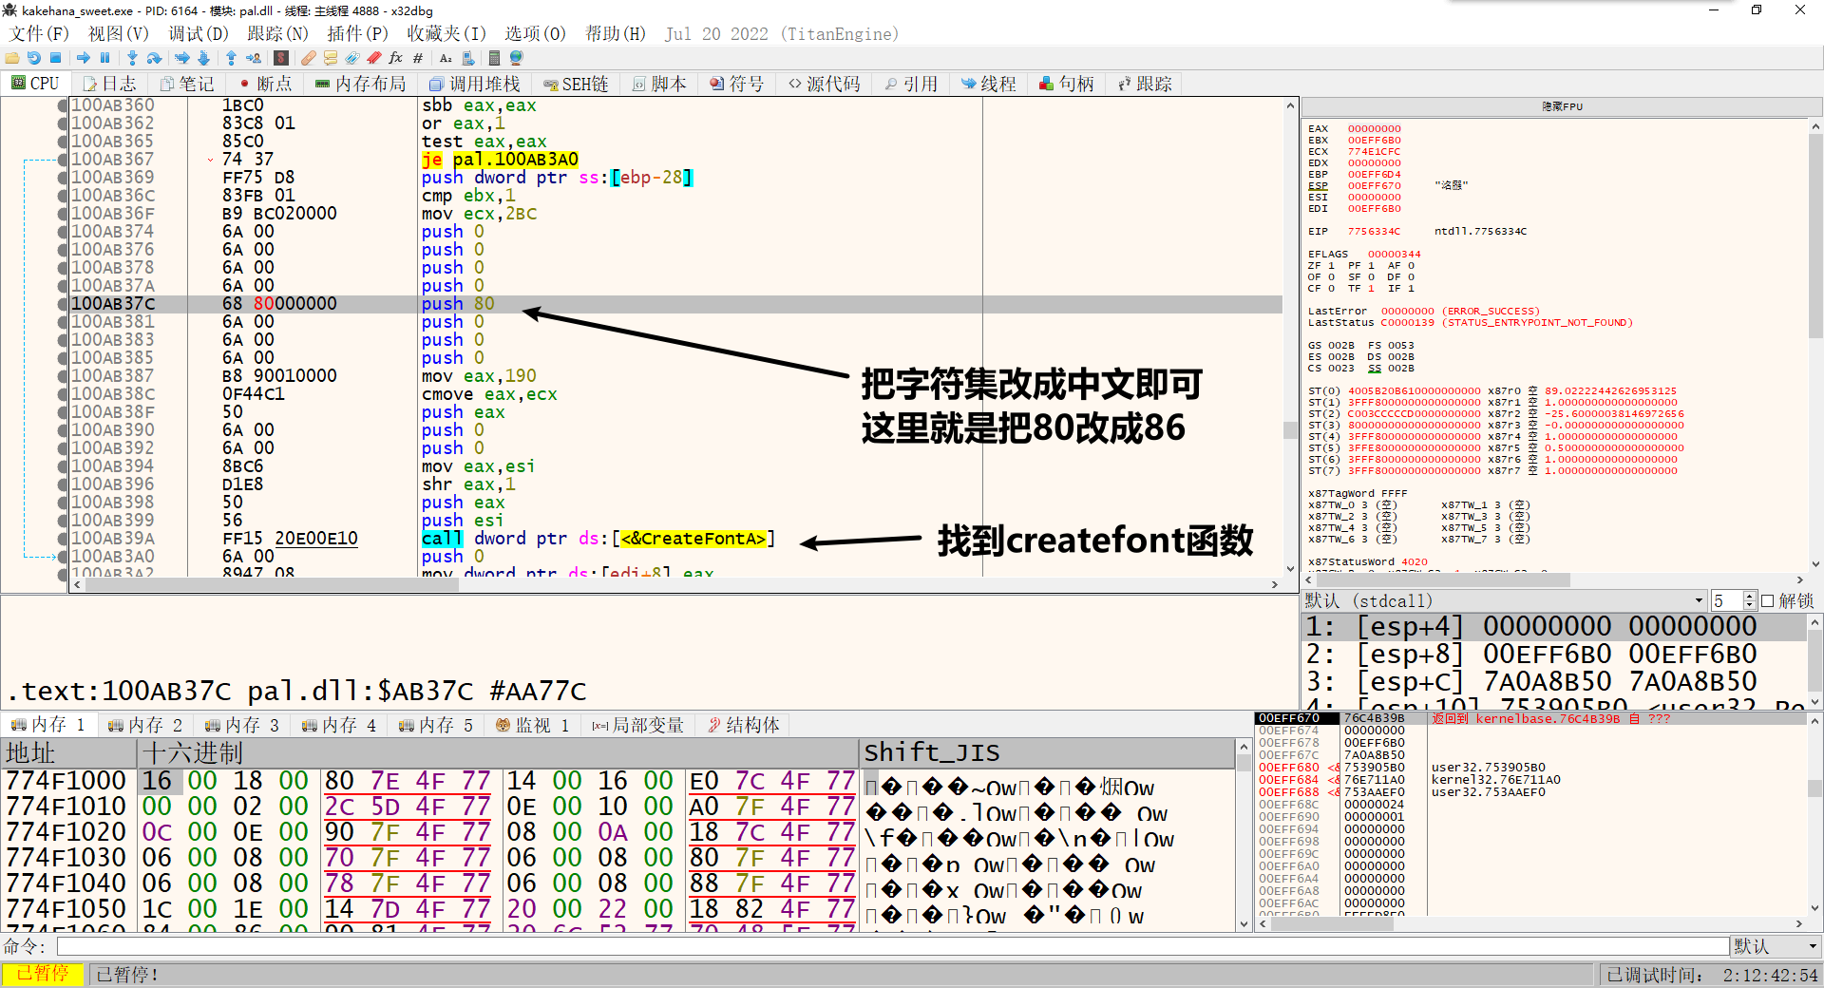1824x988 pixels.
Task: Toggle the 隐藏FPU registers button
Action: (1562, 106)
